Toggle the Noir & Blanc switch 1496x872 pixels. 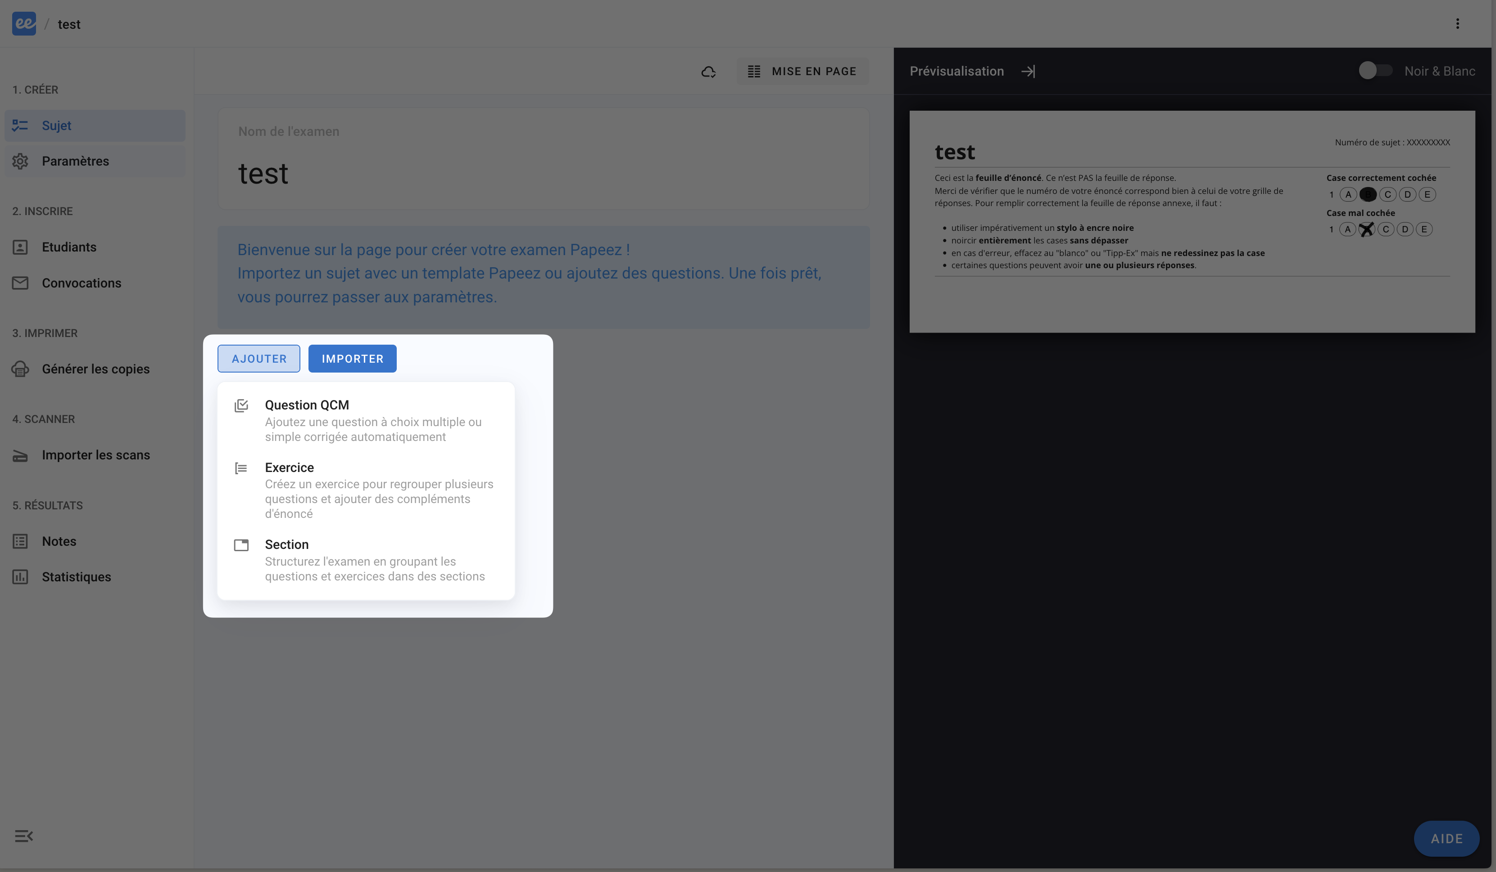click(1375, 71)
